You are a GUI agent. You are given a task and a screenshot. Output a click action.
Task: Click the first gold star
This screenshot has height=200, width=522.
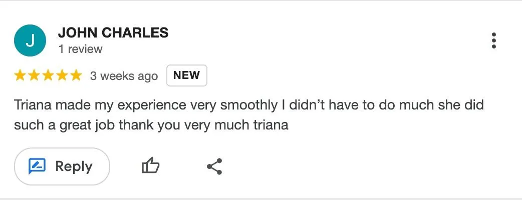(20, 75)
